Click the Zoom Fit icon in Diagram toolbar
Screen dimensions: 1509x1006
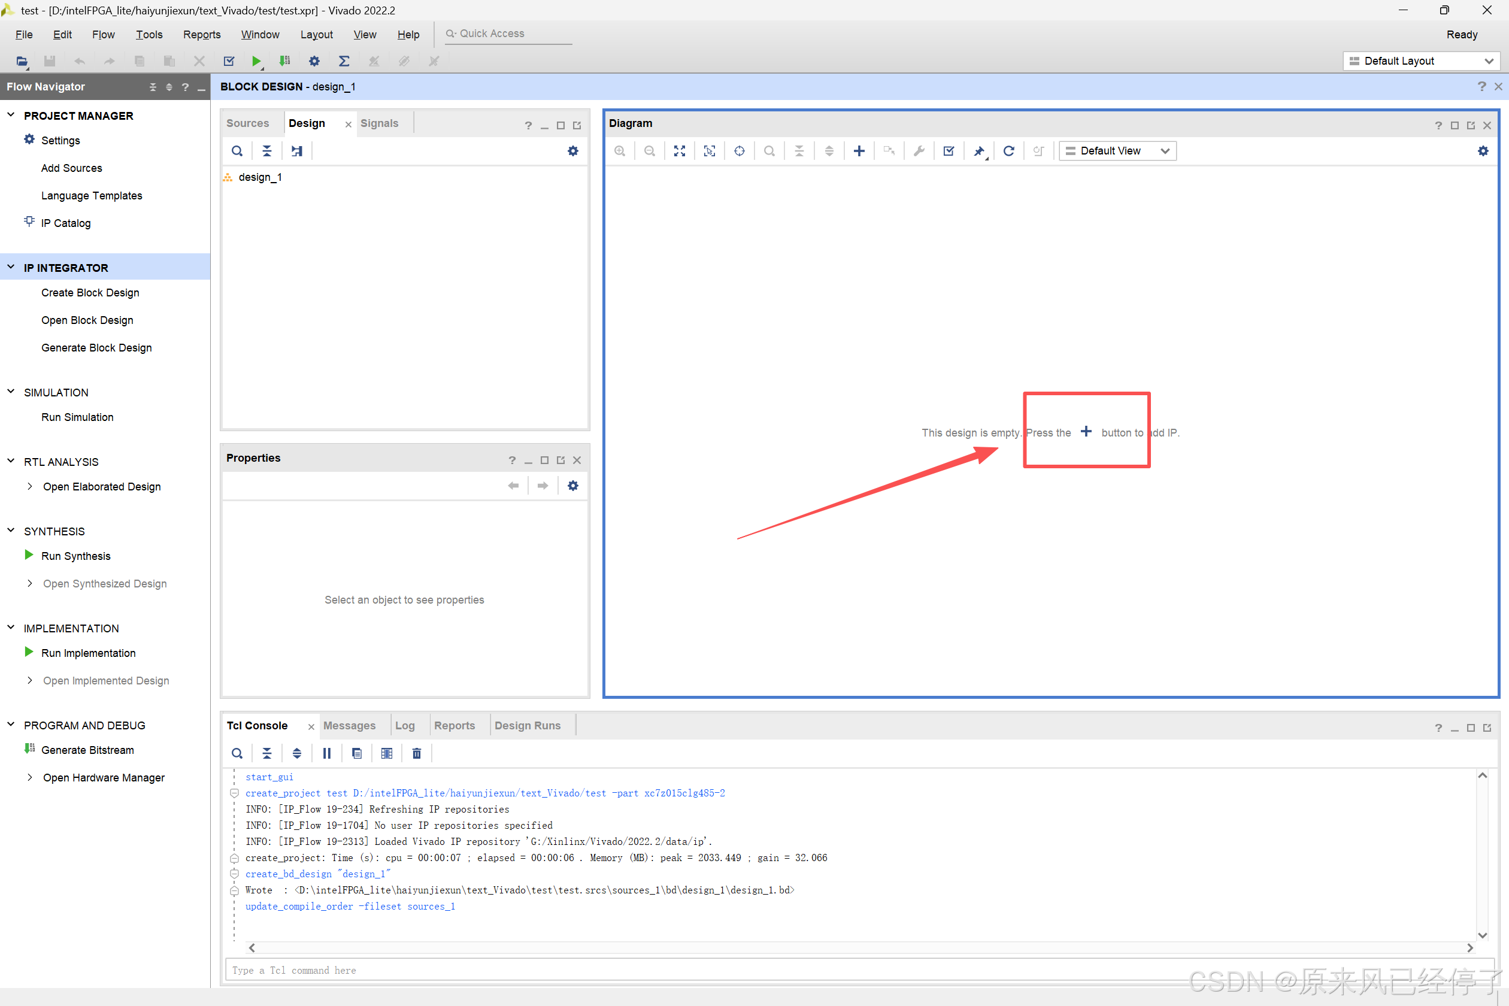click(680, 151)
